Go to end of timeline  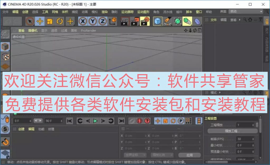coord(121,121)
